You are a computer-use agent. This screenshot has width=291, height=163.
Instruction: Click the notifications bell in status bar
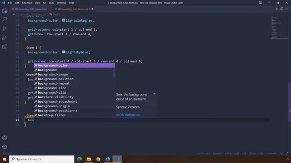click(287, 153)
